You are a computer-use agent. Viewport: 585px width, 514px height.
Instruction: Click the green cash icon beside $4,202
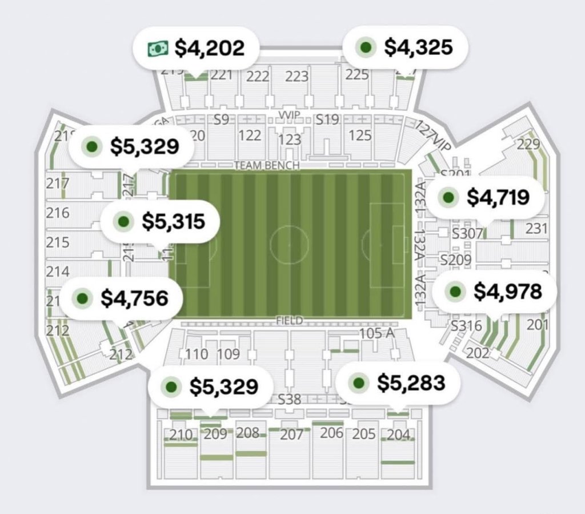point(158,48)
